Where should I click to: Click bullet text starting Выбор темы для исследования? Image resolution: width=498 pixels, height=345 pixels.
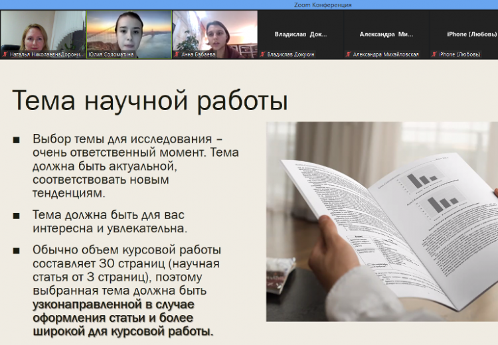(x=135, y=166)
